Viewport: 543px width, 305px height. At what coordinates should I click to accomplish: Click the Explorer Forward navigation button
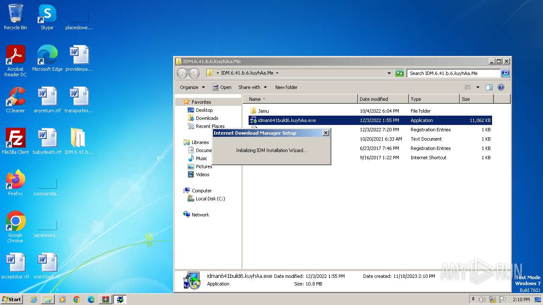click(x=194, y=73)
